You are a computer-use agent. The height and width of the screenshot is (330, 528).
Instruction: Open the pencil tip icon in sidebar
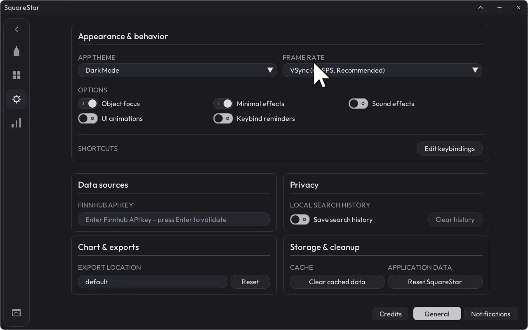click(x=16, y=51)
